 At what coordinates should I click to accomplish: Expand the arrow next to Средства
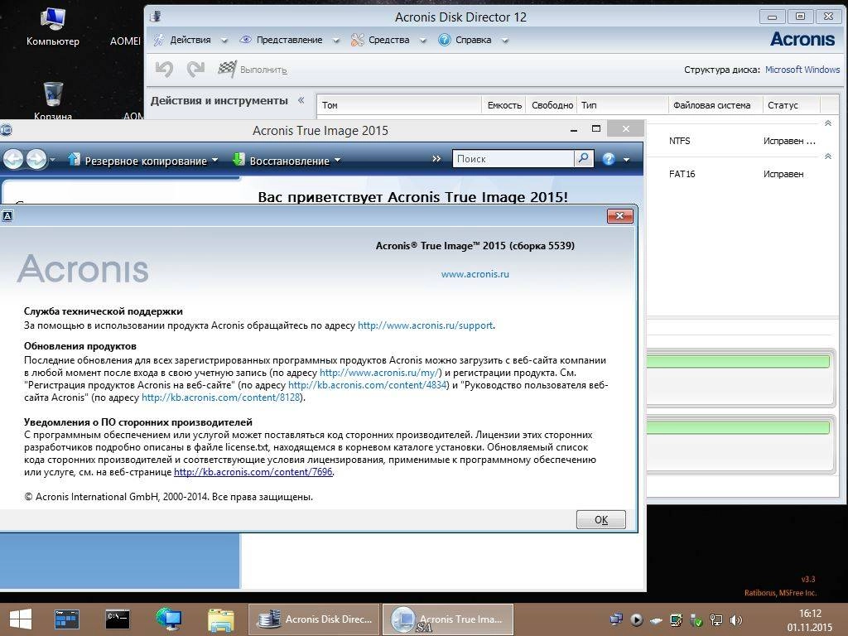pyautogui.click(x=423, y=41)
